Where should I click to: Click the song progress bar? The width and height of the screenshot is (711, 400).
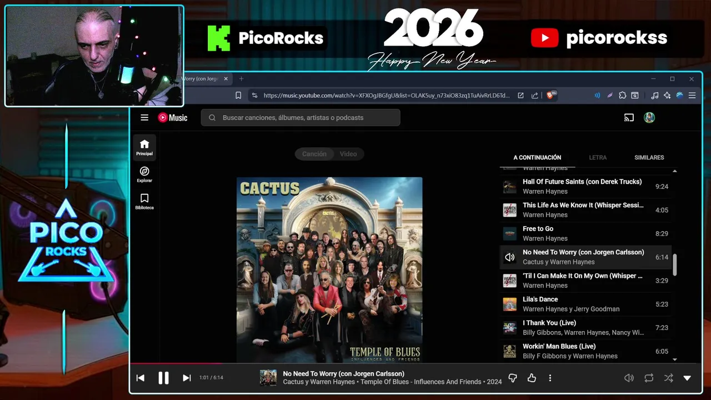point(415,364)
